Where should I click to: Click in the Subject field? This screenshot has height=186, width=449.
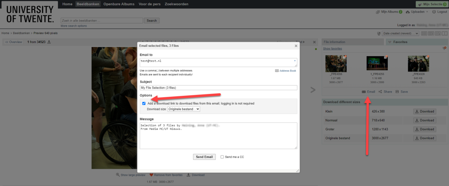coord(218,87)
